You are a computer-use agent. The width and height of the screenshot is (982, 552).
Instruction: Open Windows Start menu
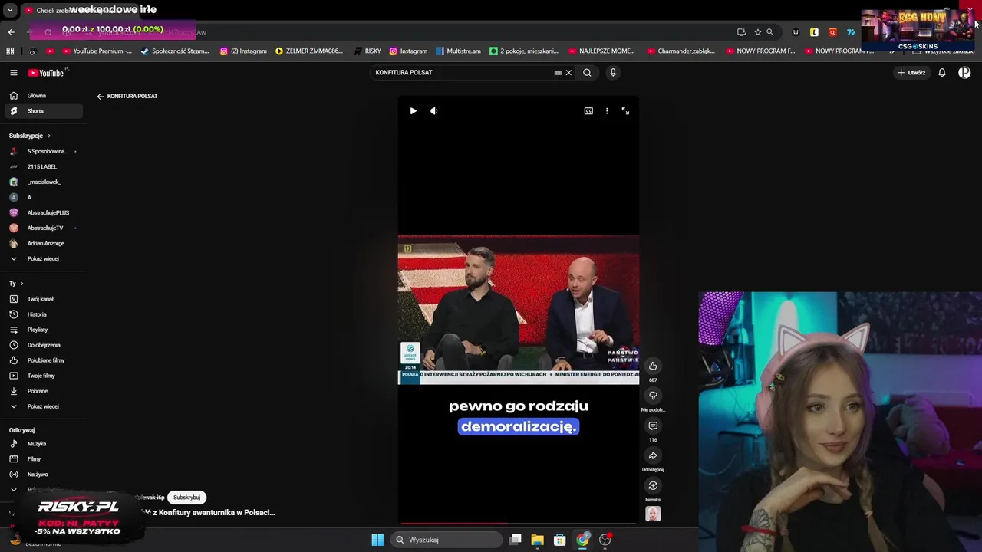point(377,540)
